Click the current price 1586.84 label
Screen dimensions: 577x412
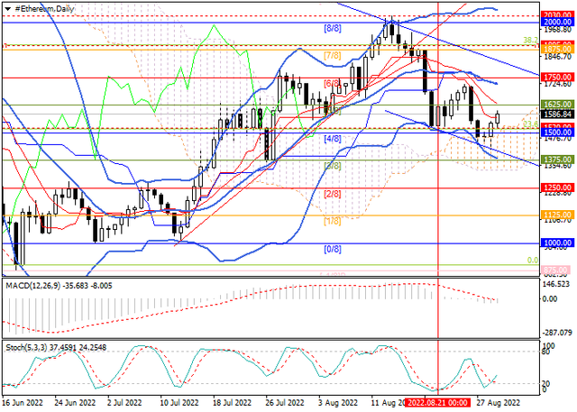pyautogui.click(x=557, y=114)
